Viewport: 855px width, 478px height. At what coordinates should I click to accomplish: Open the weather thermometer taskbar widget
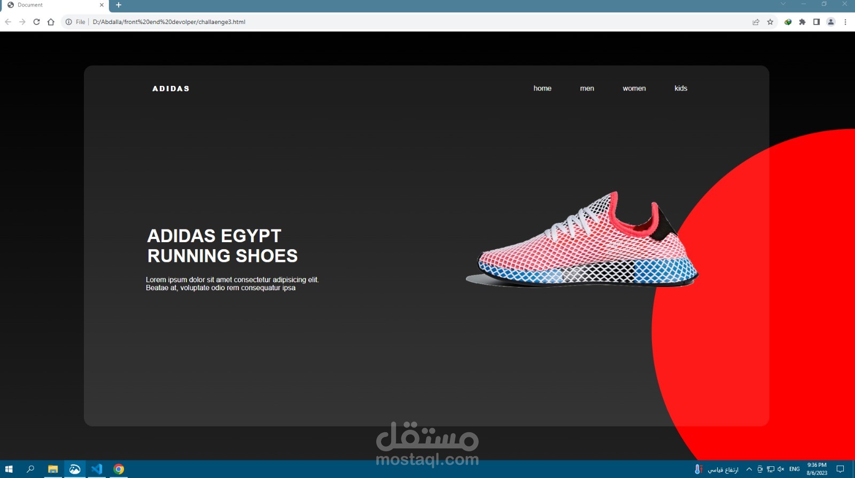tap(717, 469)
